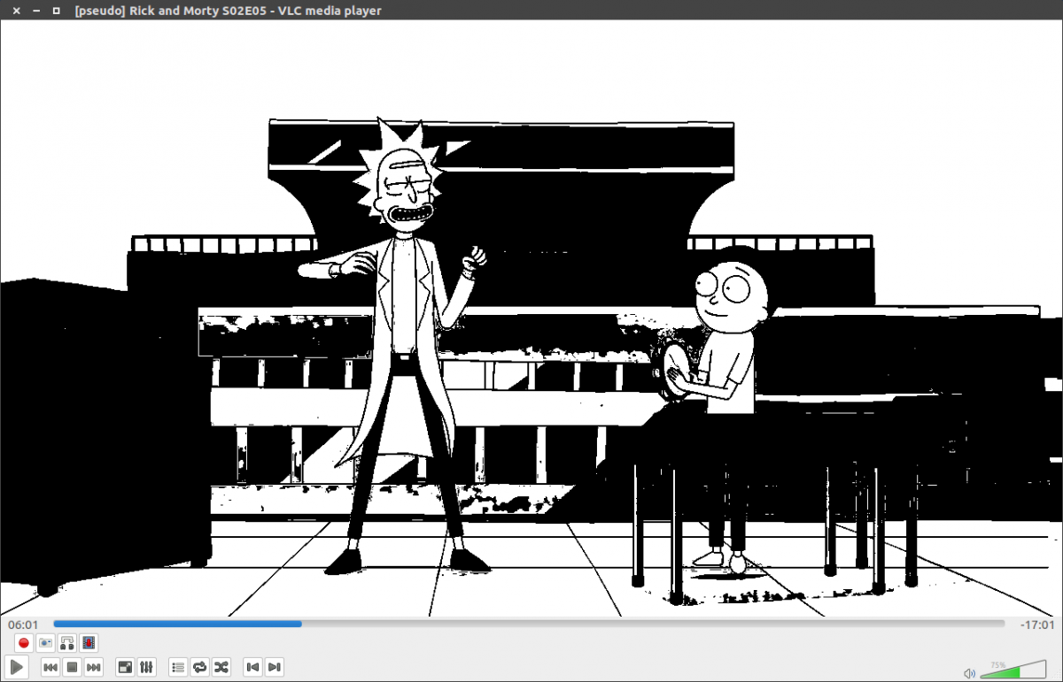Advance frame by frame with filmstrip icon

[89, 643]
